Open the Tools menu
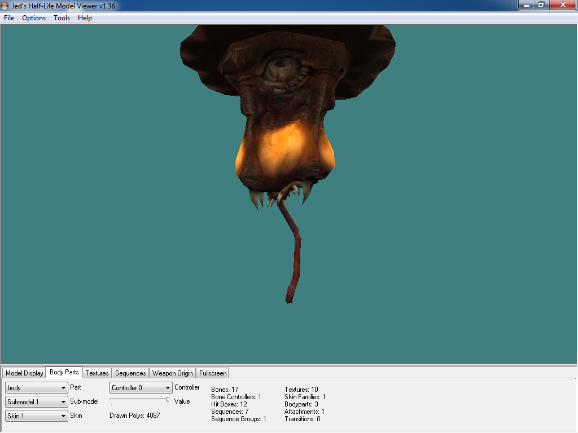The width and height of the screenshot is (578, 433). 62,18
